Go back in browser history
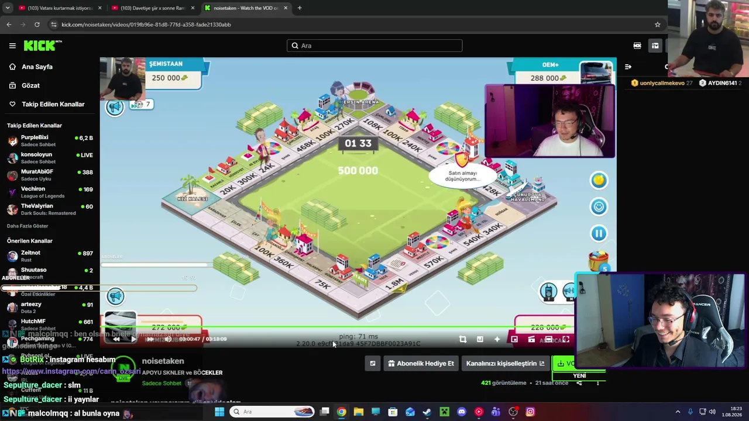Viewport: 749px width, 421px height. coord(9,25)
